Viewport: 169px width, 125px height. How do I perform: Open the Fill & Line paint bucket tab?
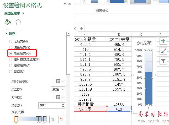8,22
